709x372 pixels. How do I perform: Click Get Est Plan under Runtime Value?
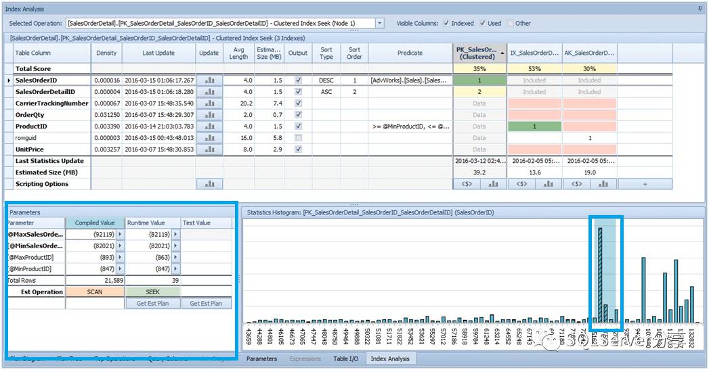[153, 304]
